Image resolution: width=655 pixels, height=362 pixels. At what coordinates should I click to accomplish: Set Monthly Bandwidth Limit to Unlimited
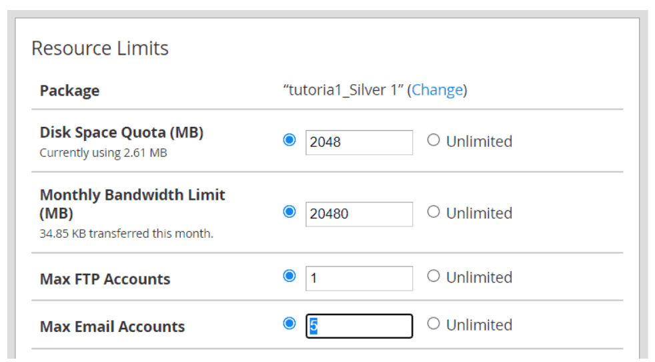(434, 212)
